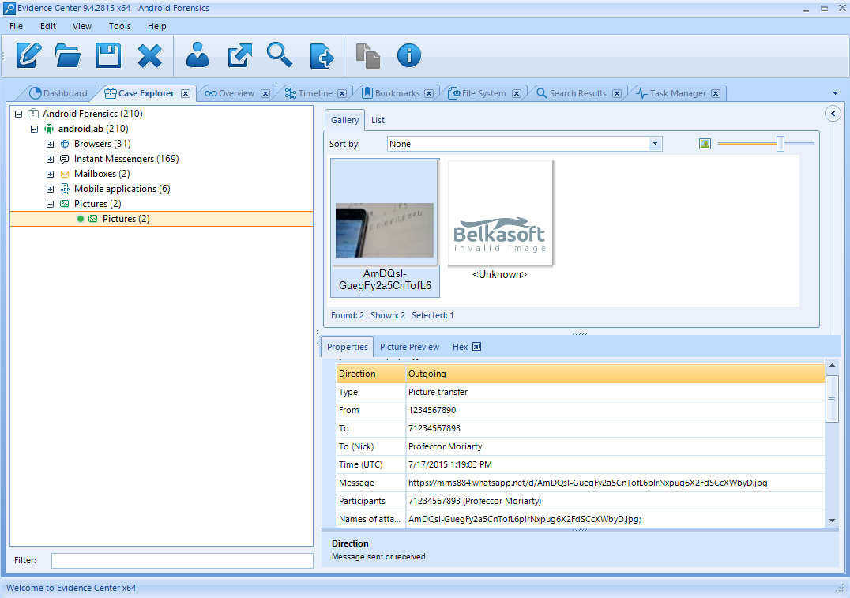Switch to the Search Results tab
Image resolution: width=850 pixels, height=598 pixels.
pos(571,93)
